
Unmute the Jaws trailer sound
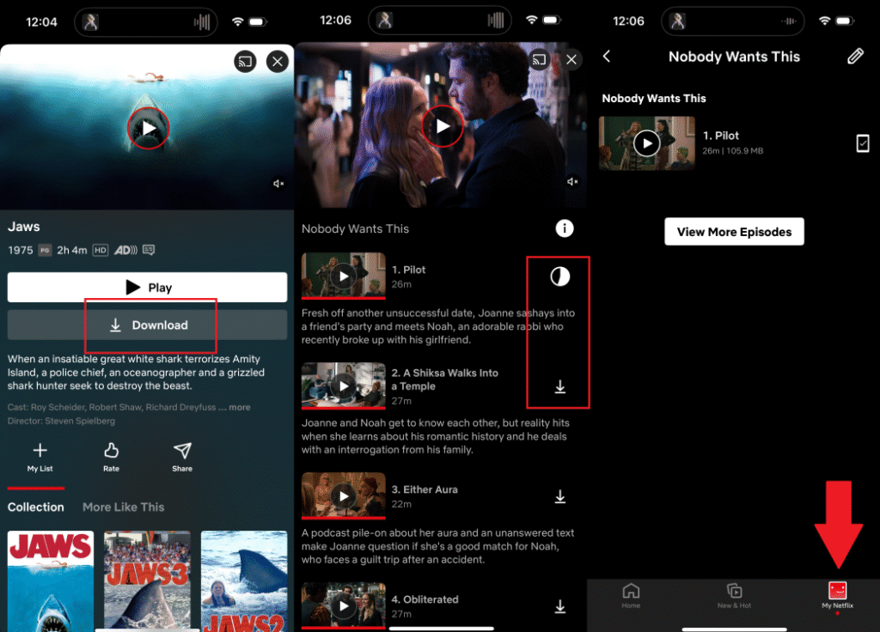[278, 184]
